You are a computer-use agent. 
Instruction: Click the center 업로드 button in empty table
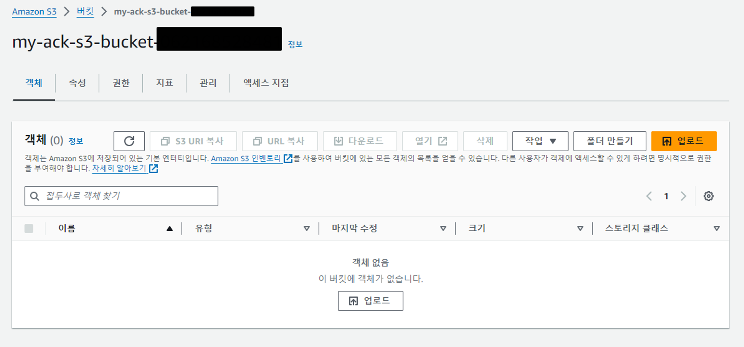(370, 301)
